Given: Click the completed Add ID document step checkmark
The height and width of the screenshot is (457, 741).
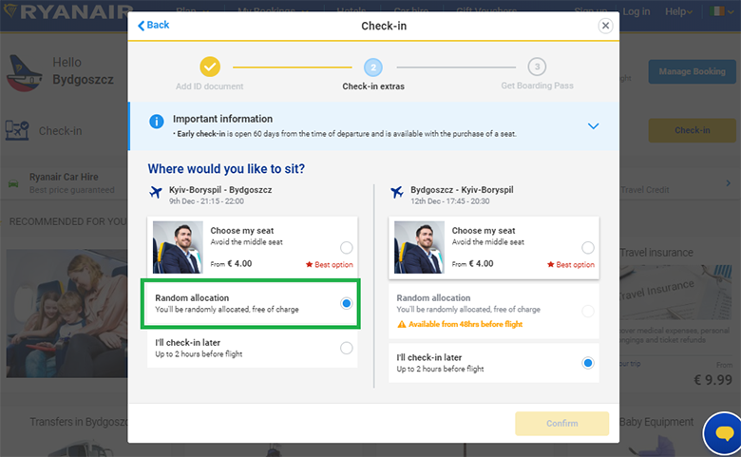Looking at the screenshot, I should (x=210, y=67).
